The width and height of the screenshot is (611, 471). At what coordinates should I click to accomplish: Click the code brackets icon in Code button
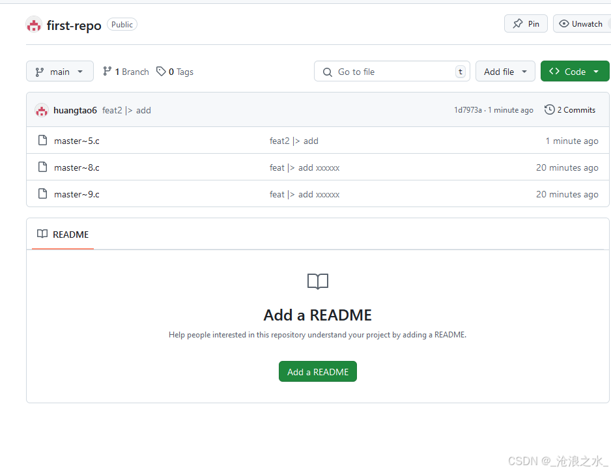(554, 71)
